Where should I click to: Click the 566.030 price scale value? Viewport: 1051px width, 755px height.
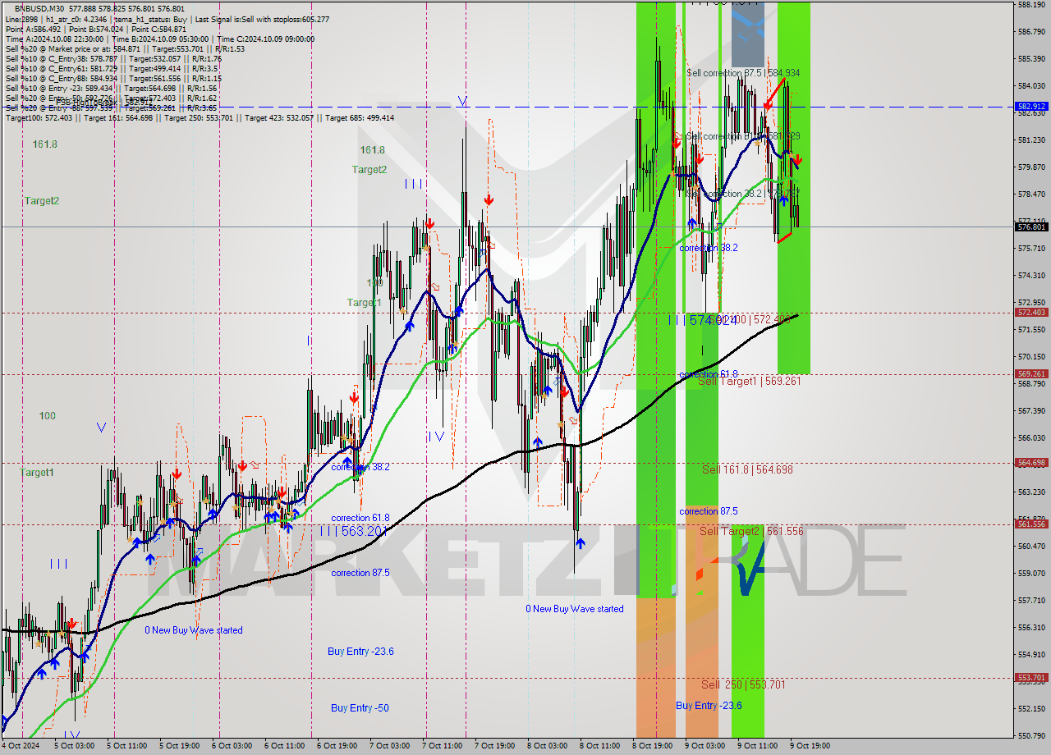coord(1031,437)
